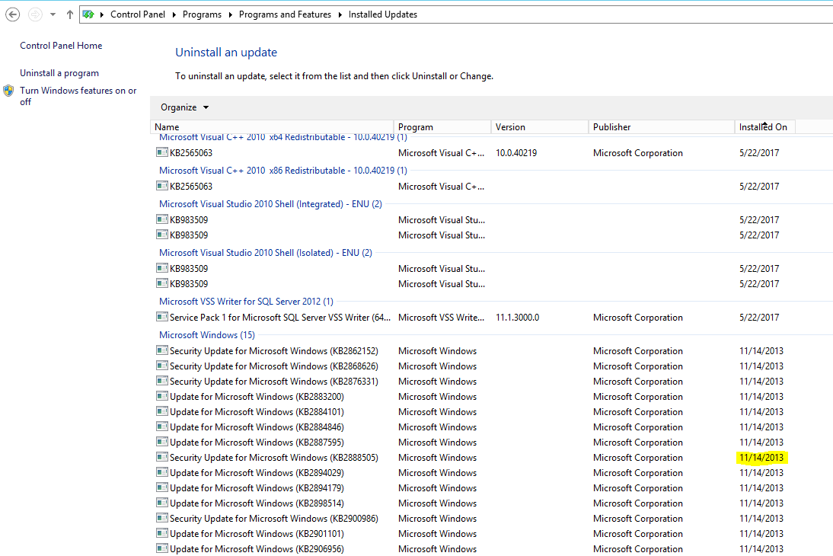Open the Organize dropdown menu
The height and width of the screenshot is (556, 833).
tap(183, 108)
